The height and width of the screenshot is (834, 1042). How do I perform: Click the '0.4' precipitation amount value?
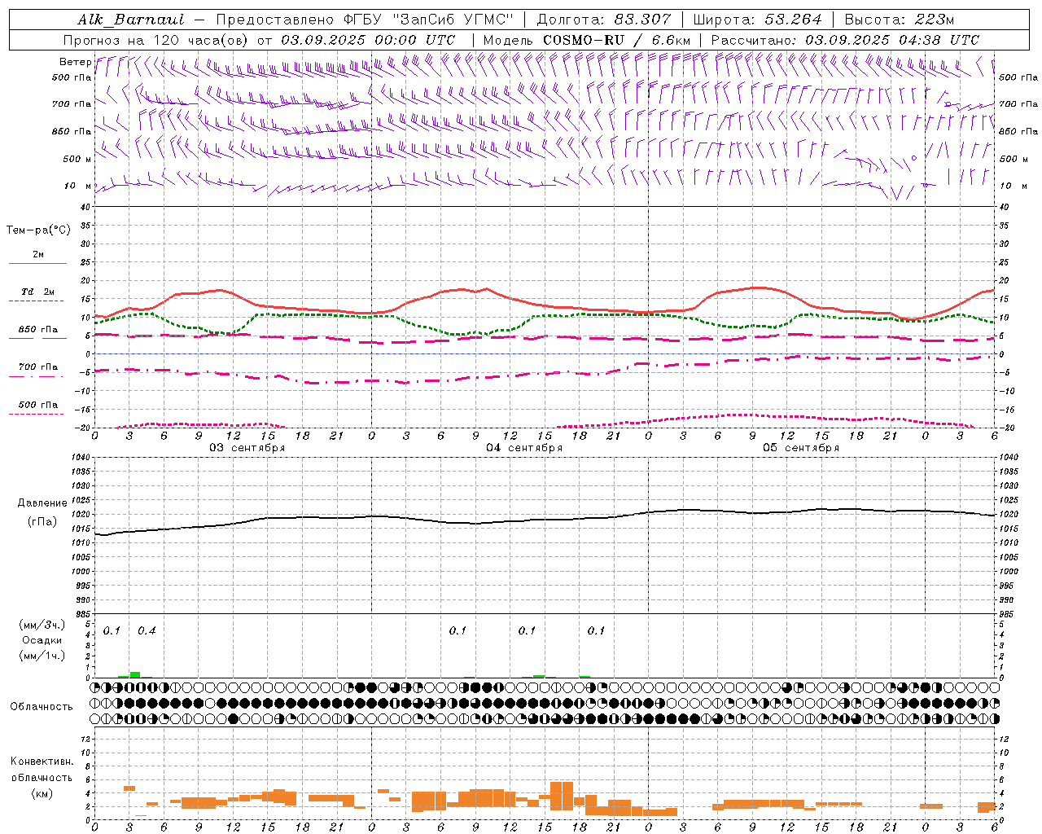point(147,630)
